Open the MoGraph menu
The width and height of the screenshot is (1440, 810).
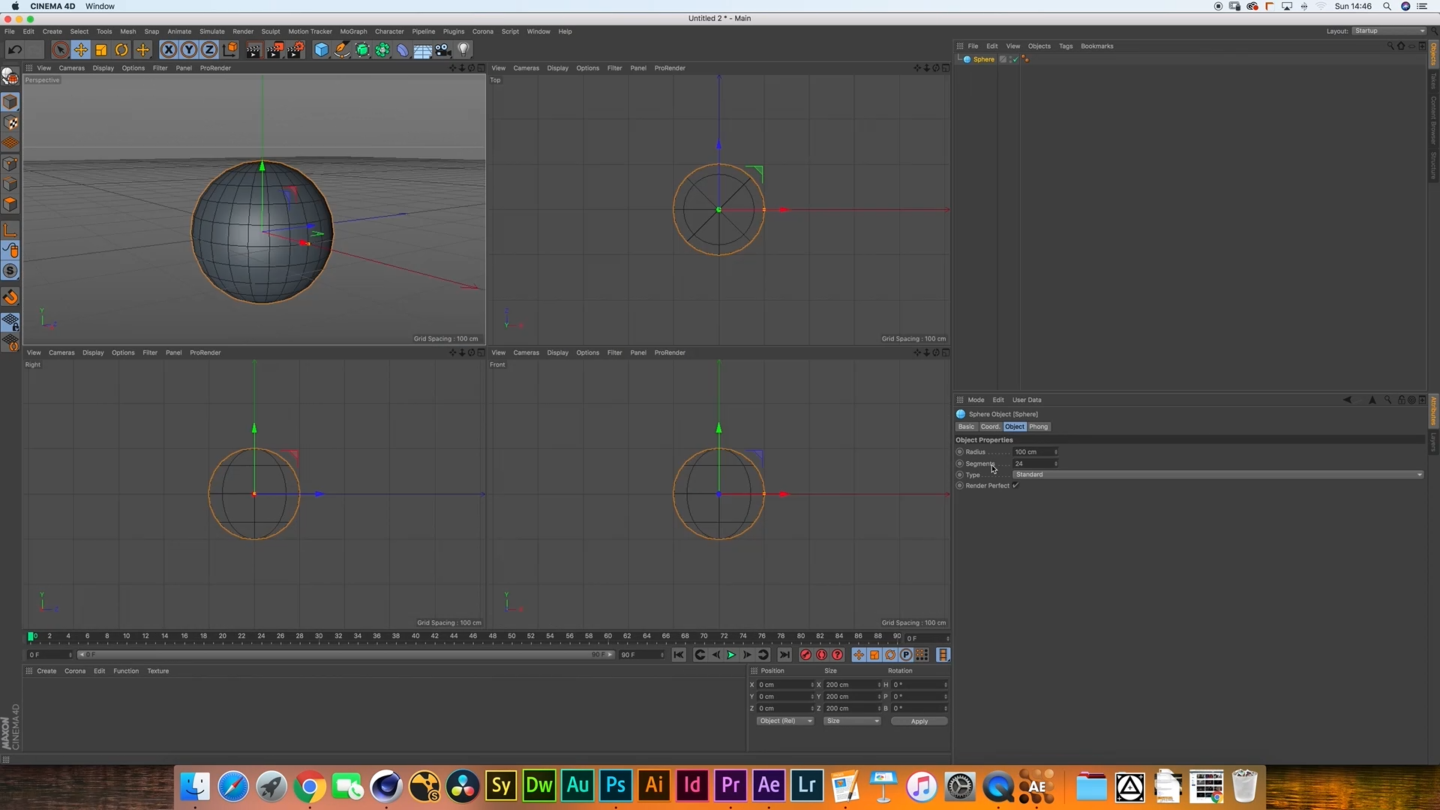tap(353, 31)
